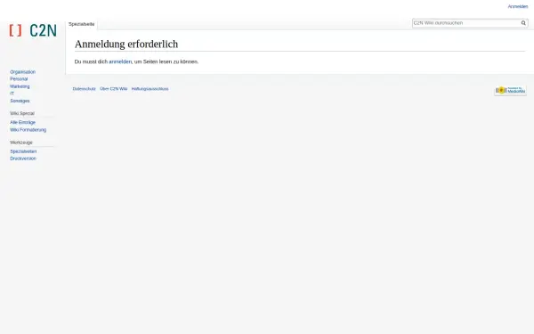Click the 'Anmeldung erforderlich' page heading
The image size is (534, 334).
tap(126, 45)
